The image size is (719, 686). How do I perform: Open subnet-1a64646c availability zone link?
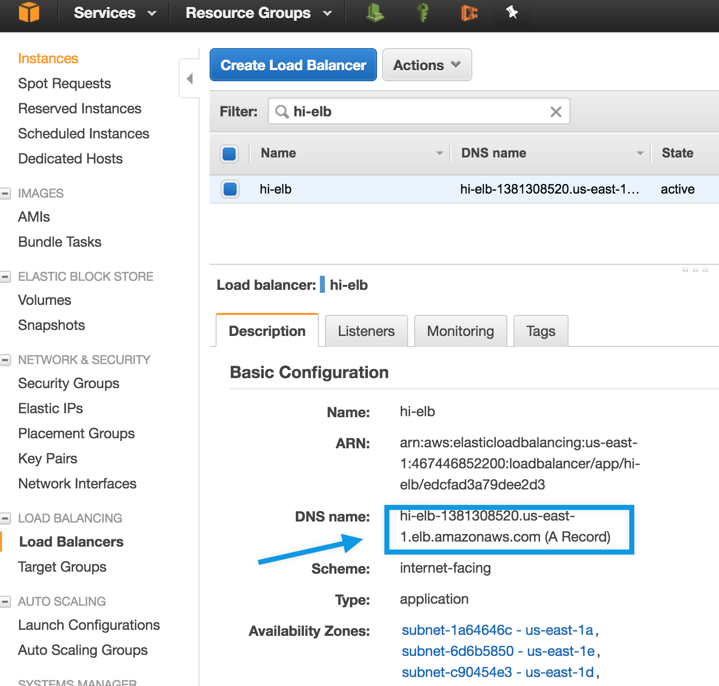point(497,630)
